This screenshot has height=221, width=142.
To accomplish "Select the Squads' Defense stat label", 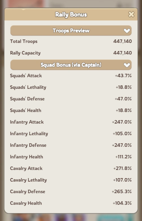I will (x=27, y=99).
